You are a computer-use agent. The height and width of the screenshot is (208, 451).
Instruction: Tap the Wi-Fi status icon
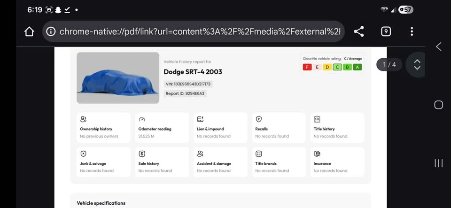click(x=384, y=9)
